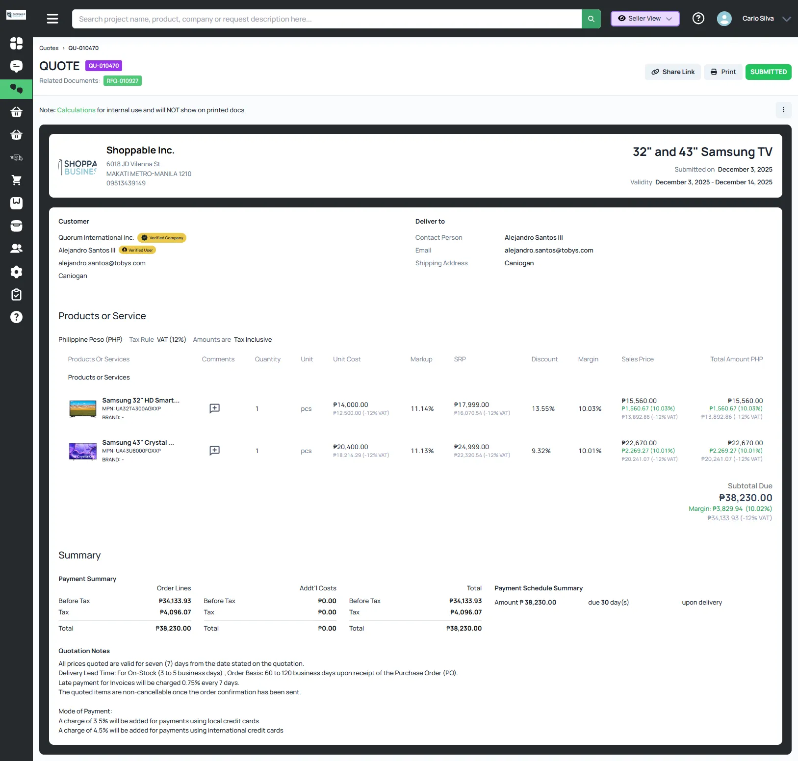Image resolution: width=798 pixels, height=761 pixels.
Task: Click the SRP value ₱24,999.00
Action: (x=471, y=447)
